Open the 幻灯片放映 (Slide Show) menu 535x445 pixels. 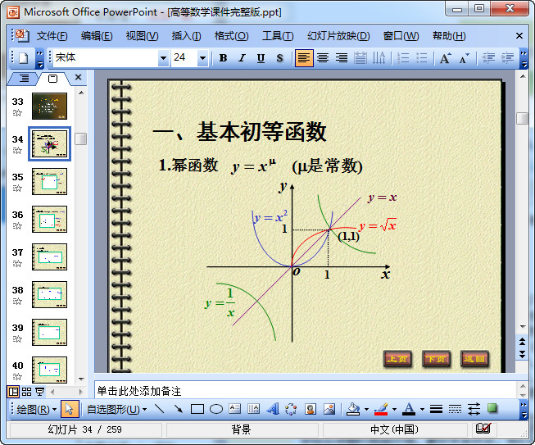(338, 36)
